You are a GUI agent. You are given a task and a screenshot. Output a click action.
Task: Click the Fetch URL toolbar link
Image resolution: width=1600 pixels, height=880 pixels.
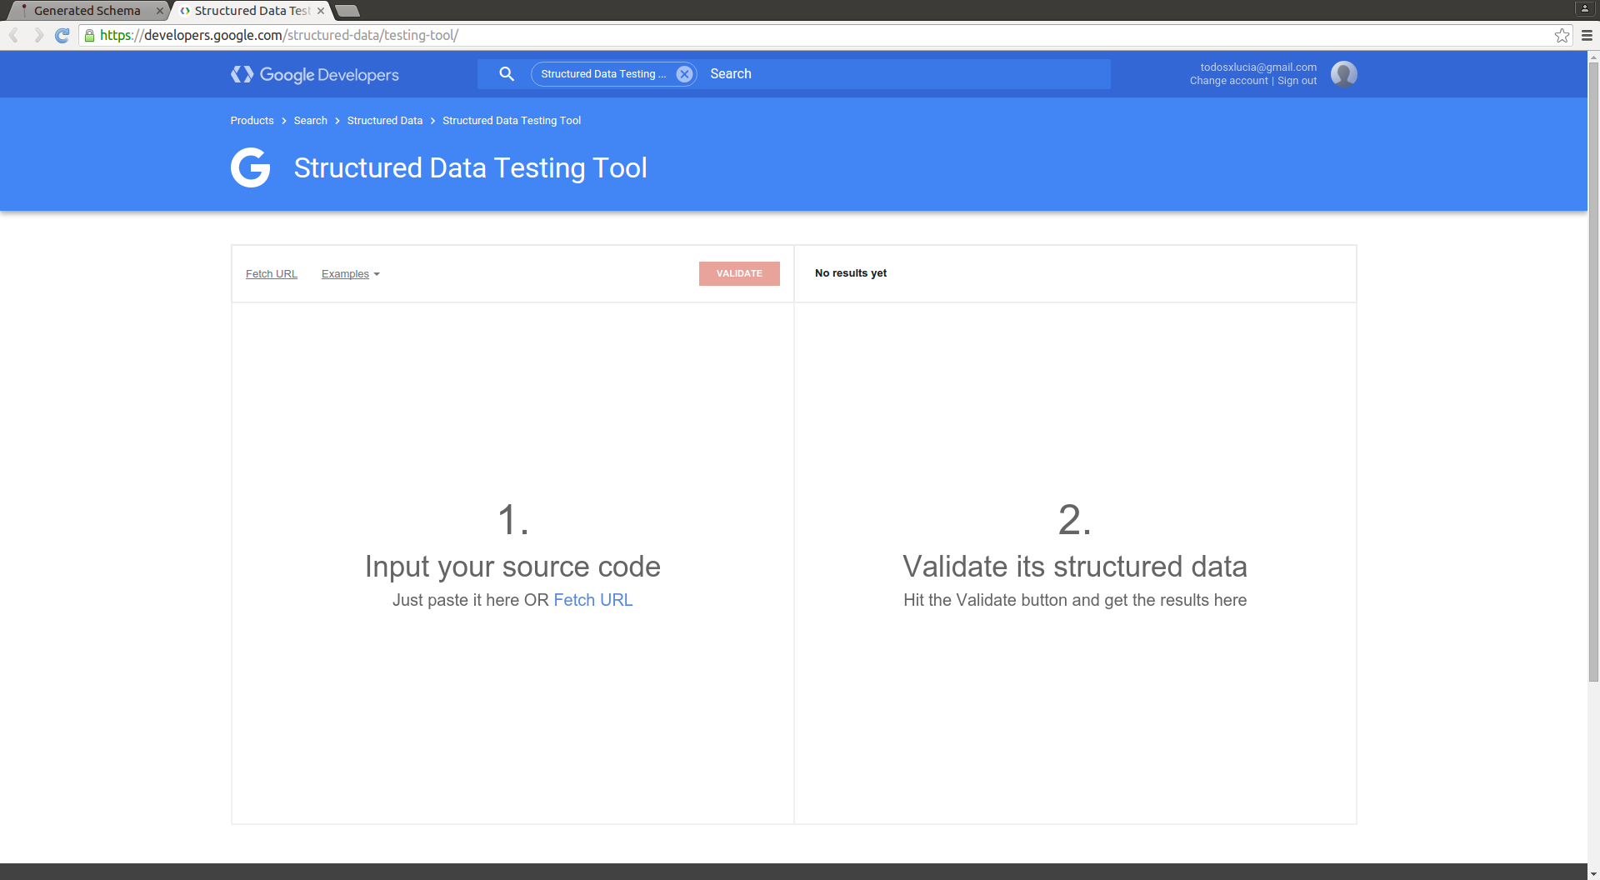(x=272, y=274)
